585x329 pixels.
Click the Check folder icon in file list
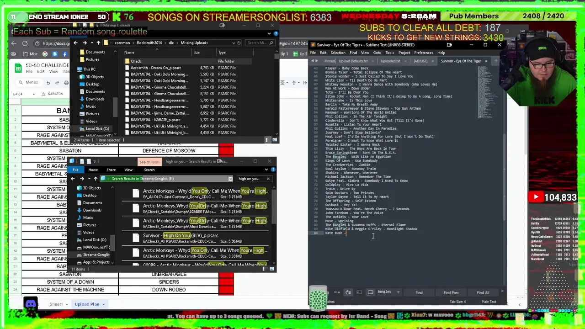pos(127,61)
